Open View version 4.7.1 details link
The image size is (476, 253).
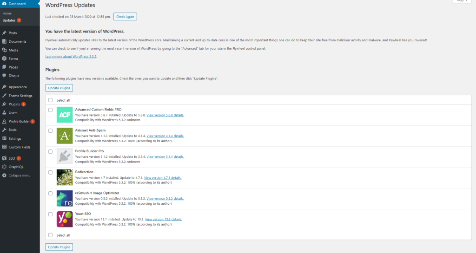click(x=163, y=177)
